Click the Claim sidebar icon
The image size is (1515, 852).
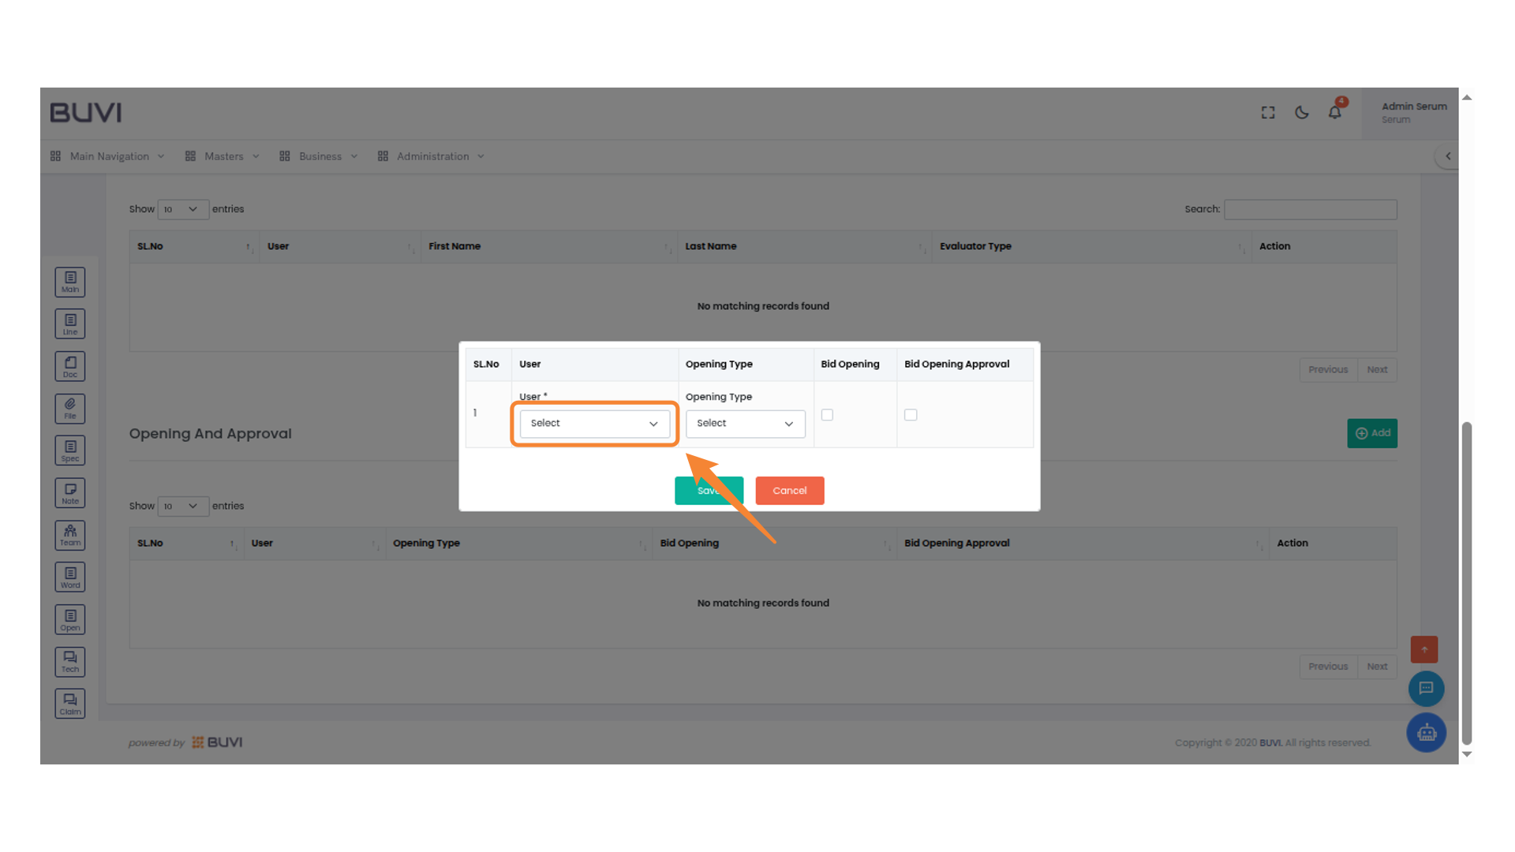click(x=69, y=703)
